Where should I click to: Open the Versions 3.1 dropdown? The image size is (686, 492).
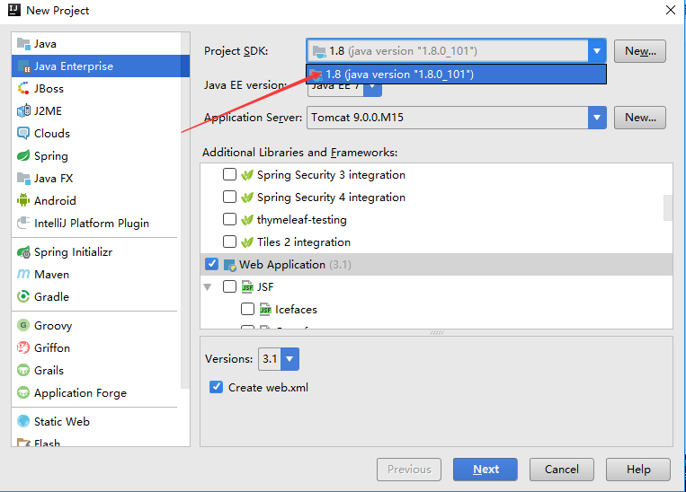(x=289, y=359)
